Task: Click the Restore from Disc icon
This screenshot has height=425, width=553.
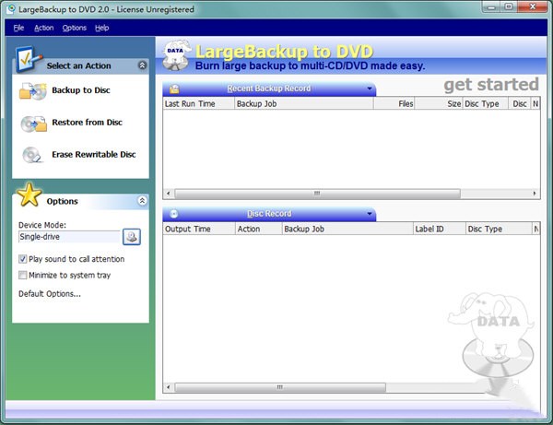Action: point(33,123)
